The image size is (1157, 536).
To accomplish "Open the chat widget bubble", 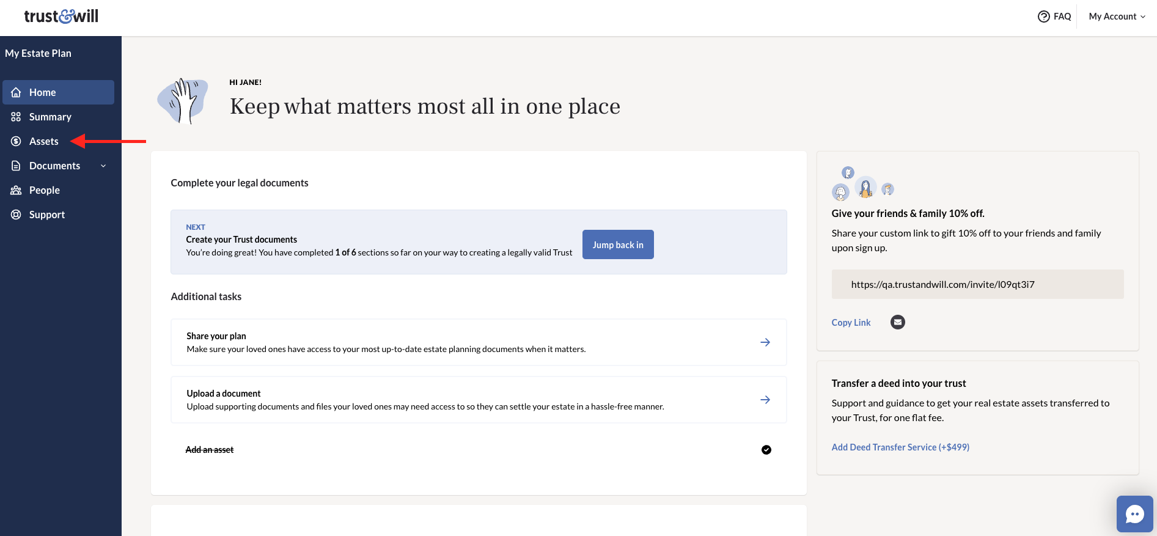I will point(1135,514).
